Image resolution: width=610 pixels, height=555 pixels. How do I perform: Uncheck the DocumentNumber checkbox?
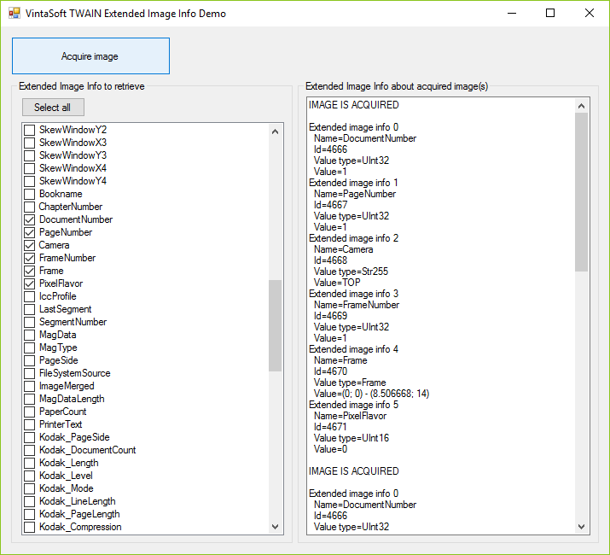coord(29,219)
